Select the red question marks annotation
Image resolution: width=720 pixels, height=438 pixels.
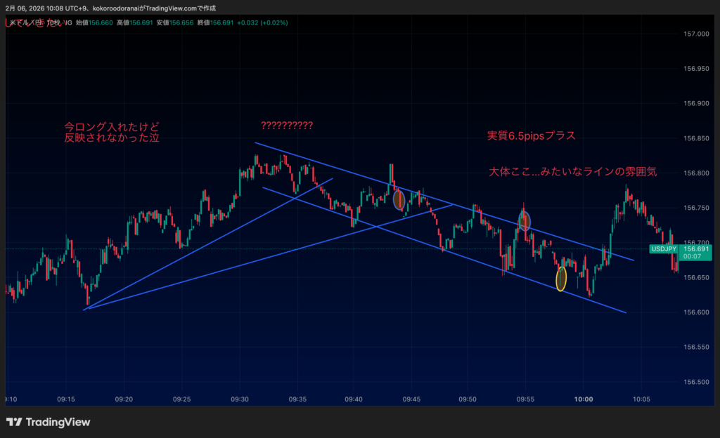pyautogui.click(x=287, y=126)
